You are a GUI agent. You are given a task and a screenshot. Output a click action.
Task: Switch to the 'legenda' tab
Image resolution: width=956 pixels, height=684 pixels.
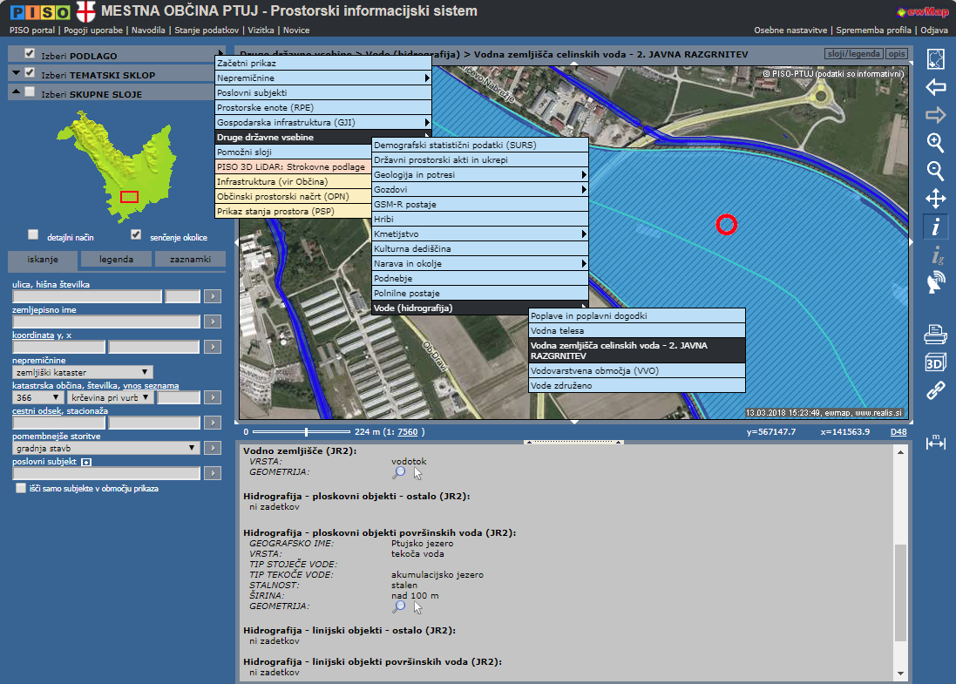(116, 260)
